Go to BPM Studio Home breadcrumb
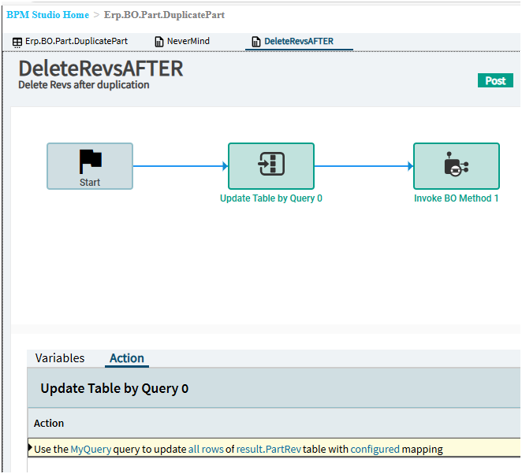This screenshot has height=474, width=522. [x=48, y=15]
